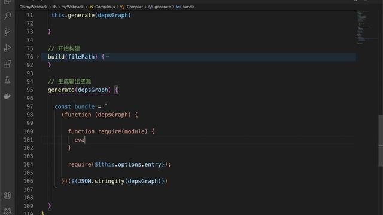Open the Run and Debug view

click(x=7, y=48)
